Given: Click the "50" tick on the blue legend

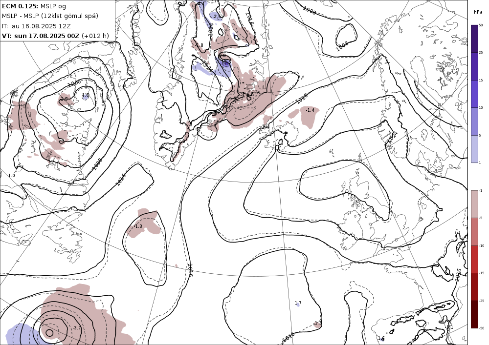Looking at the screenshot, I should pos(481,25).
